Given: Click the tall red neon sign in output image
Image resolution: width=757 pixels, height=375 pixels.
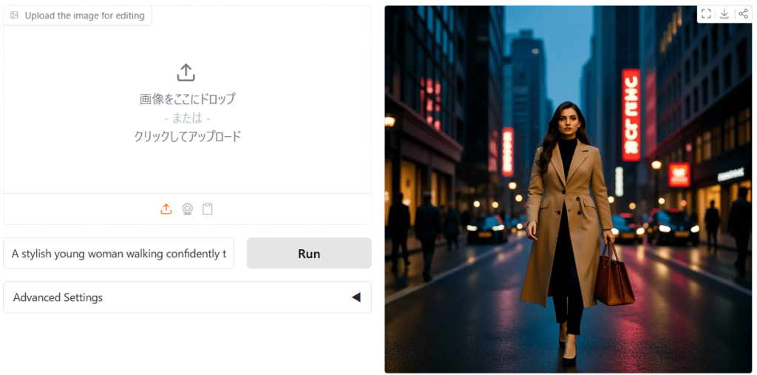Looking at the screenshot, I should [x=631, y=115].
